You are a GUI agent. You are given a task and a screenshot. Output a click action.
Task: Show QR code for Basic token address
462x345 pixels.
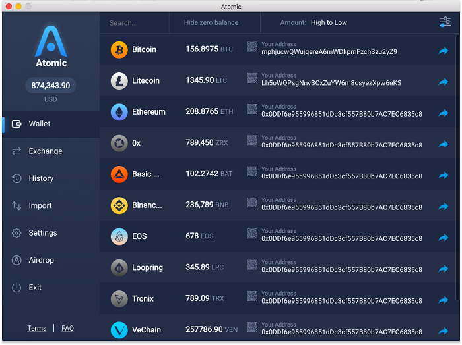pyautogui.click(x=252, y=171)
